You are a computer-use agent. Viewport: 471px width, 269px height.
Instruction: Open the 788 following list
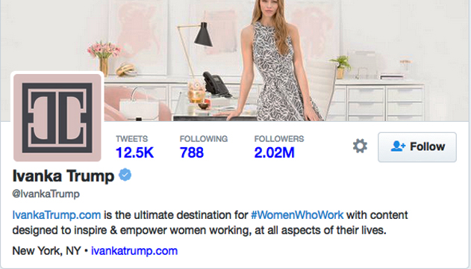(192, 152)
